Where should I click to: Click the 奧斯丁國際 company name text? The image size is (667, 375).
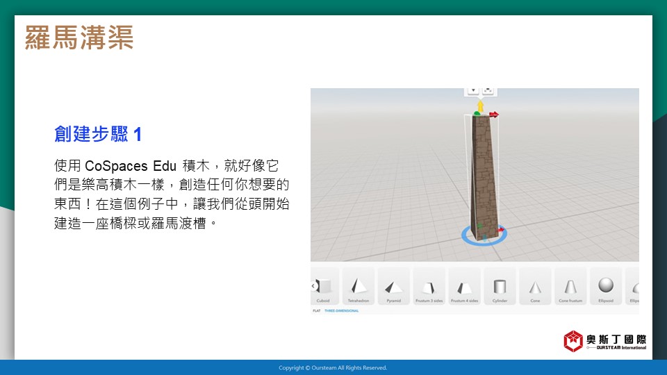616,339
